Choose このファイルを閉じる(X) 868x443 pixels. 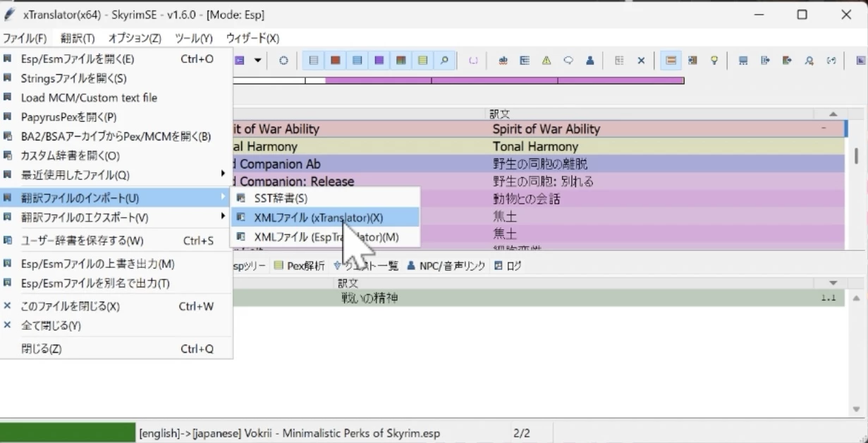coord(116,306)
